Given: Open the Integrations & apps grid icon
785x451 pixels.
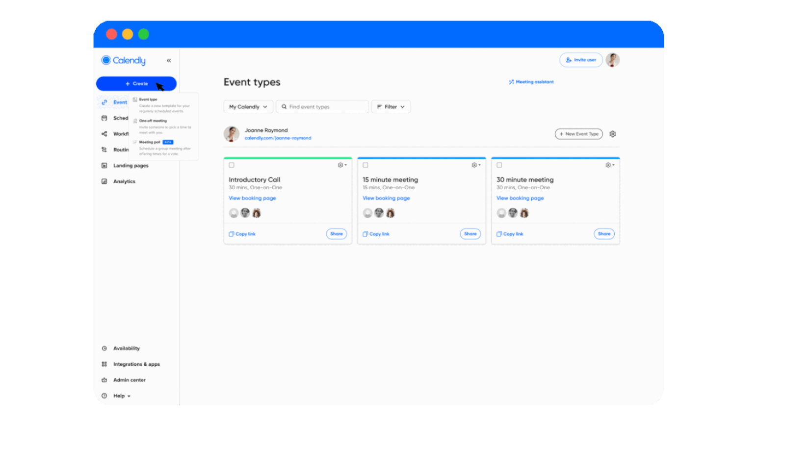Looking at the screenshot, I should click(x=104, y=364).
